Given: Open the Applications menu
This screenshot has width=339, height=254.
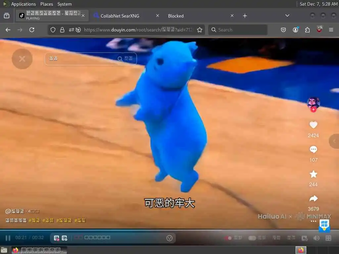Looking at the screenshot, I should point(24,4).
